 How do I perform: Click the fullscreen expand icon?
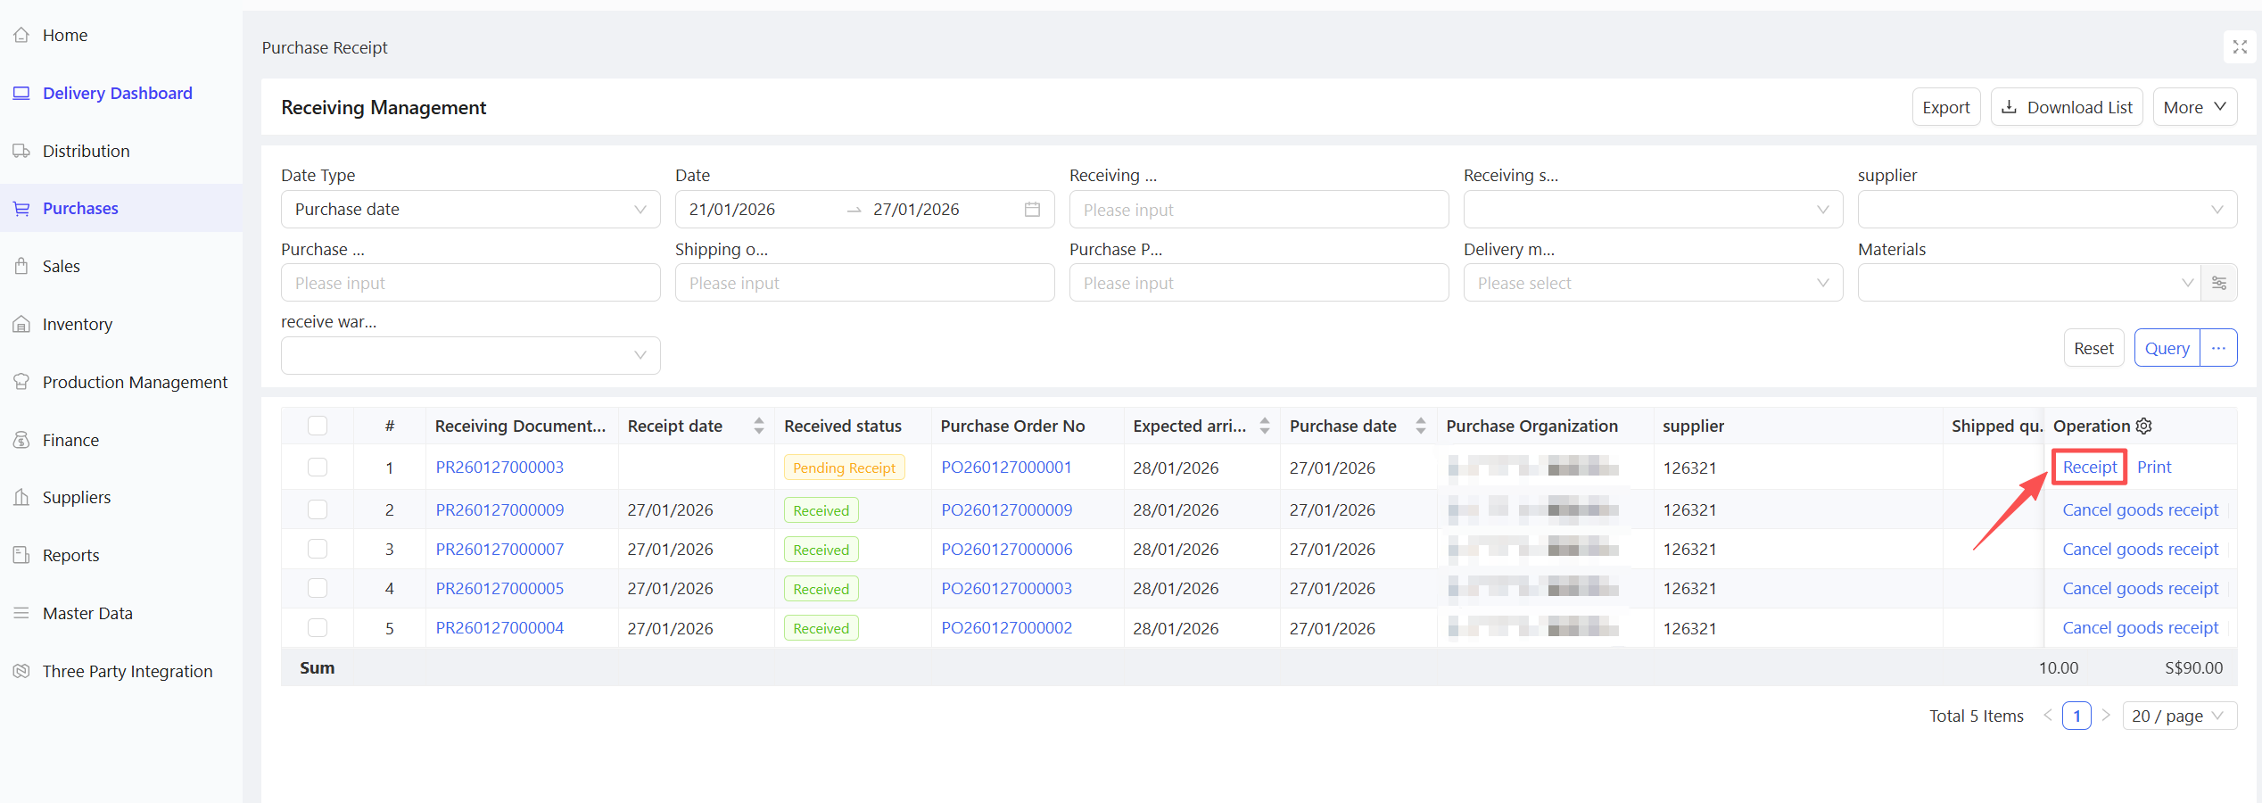coord(2239,47)
